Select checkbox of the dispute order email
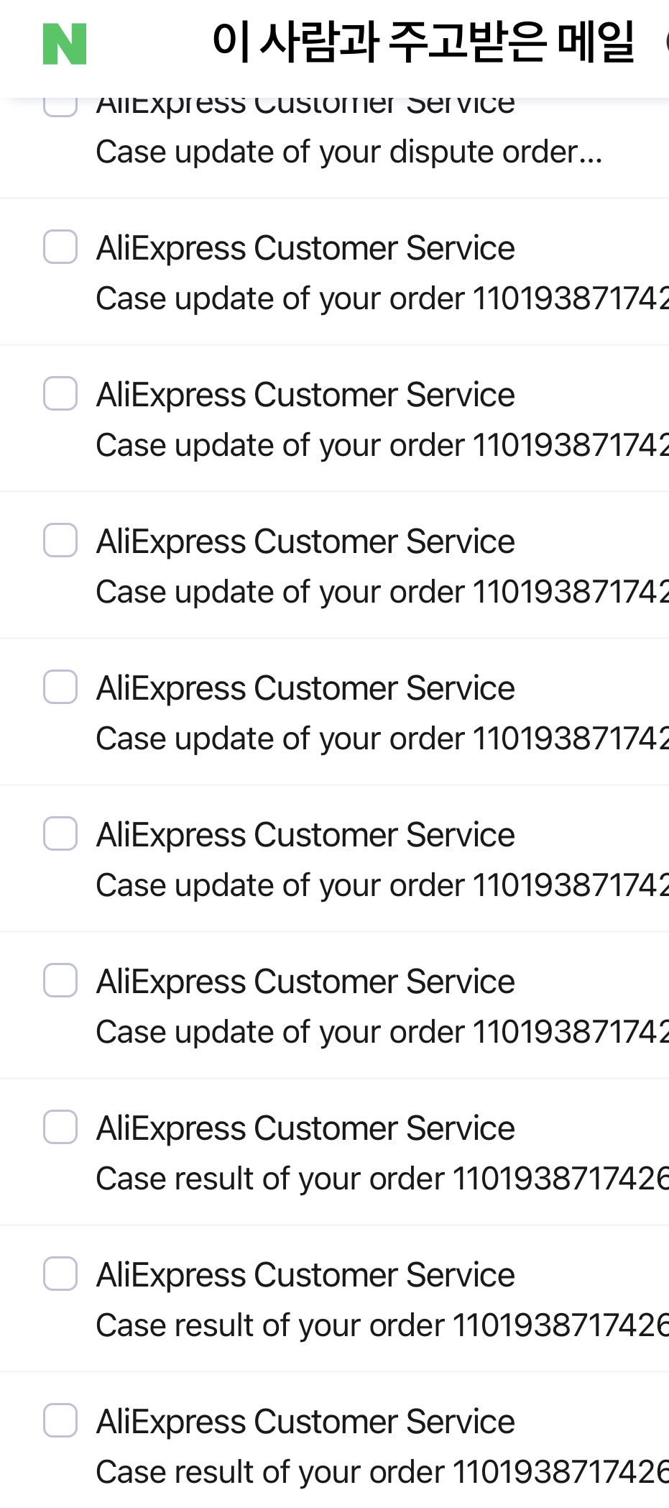The image size is (669, 1508). coord(60,105)
